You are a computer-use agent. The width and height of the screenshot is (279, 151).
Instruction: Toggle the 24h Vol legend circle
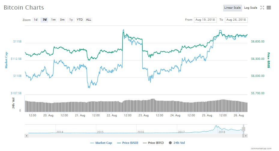[x=171, y=143]
